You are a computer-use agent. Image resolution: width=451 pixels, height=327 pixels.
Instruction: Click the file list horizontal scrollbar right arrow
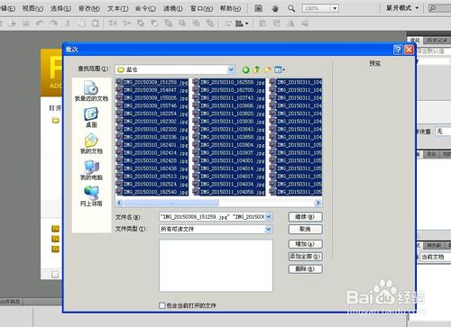318,203
